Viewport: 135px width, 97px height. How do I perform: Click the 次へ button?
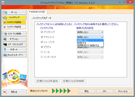click(105, 91)
